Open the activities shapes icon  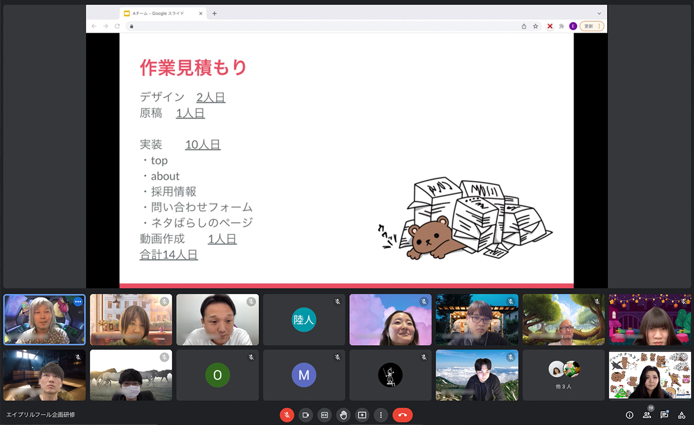pyautogui.click(x=682, y=415)
